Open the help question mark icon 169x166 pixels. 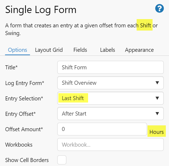coord(159,8)
